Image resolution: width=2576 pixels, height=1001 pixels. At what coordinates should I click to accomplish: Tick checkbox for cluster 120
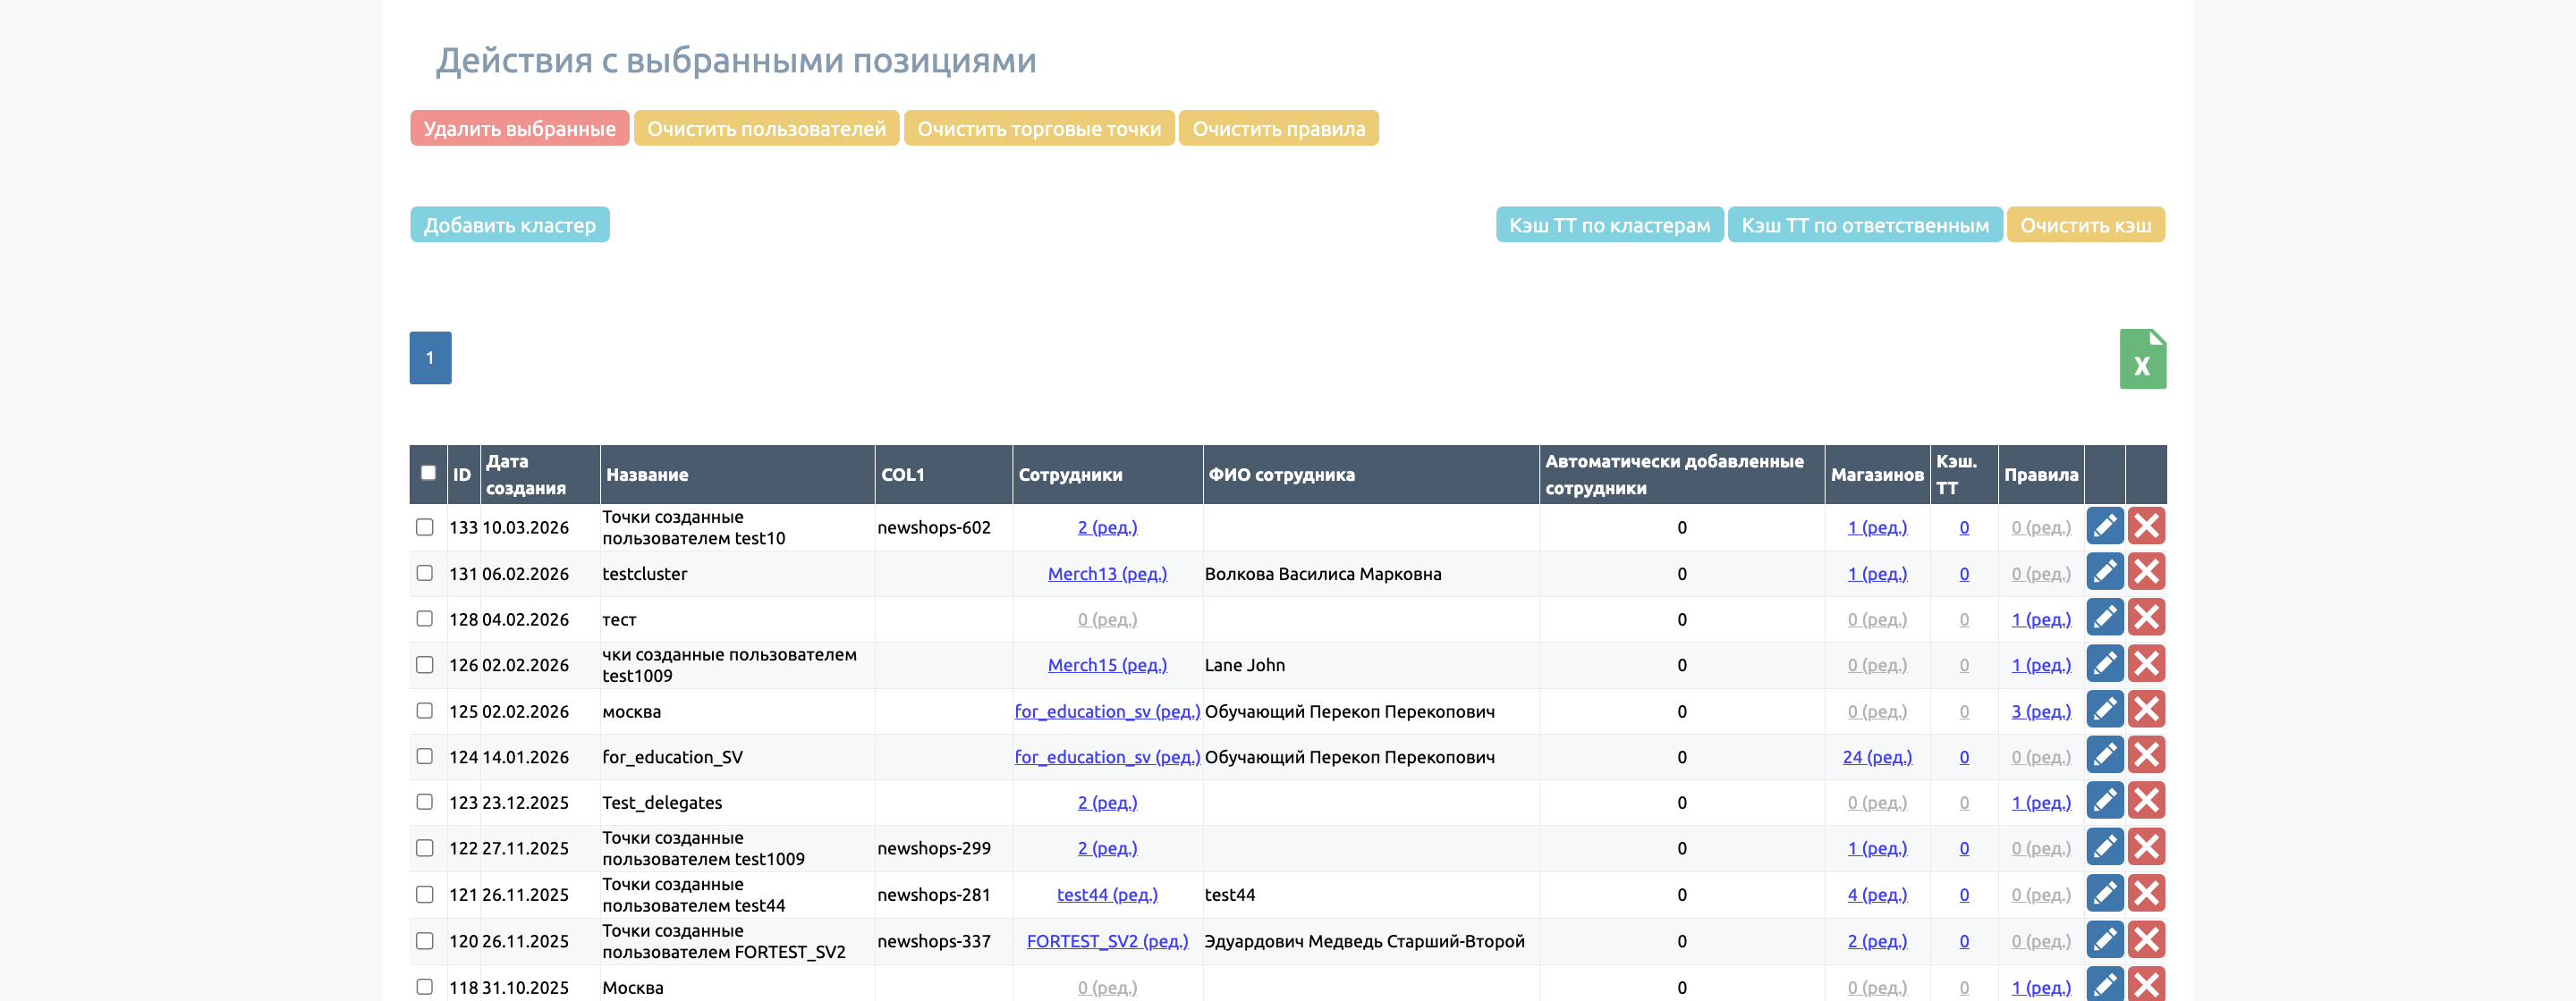coord(424,941)
